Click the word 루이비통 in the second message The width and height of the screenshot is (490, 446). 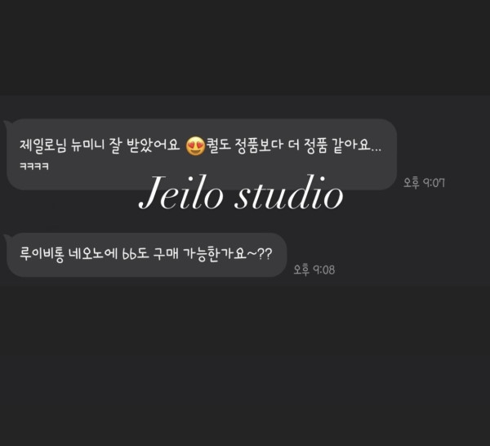tap(42, 254)
